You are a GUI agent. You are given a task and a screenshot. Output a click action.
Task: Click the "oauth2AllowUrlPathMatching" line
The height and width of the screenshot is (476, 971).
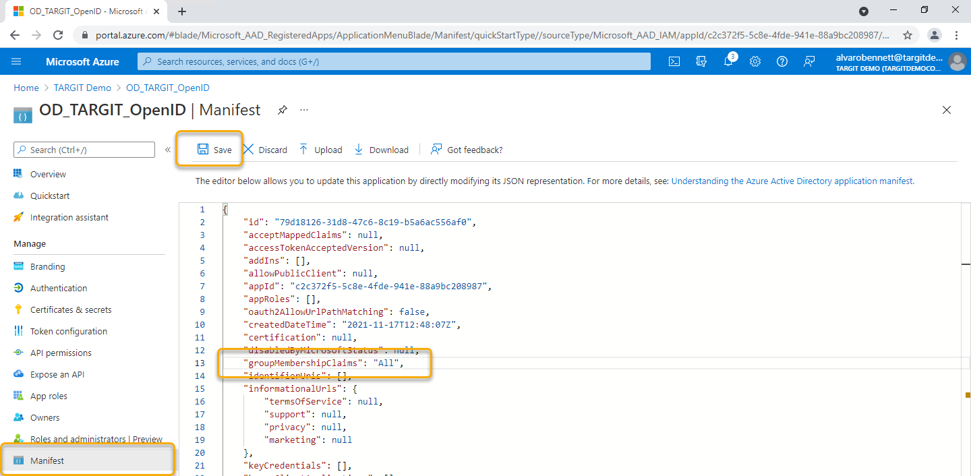(336, 312)
